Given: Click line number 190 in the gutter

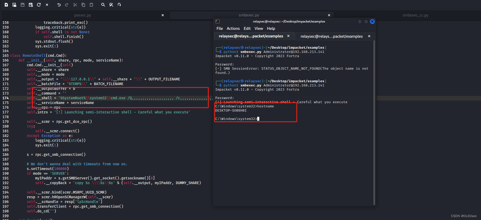Looking at the screenshot, I should pyautogui.click(x=6, y=173).
